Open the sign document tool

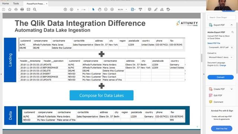(162, 9)
